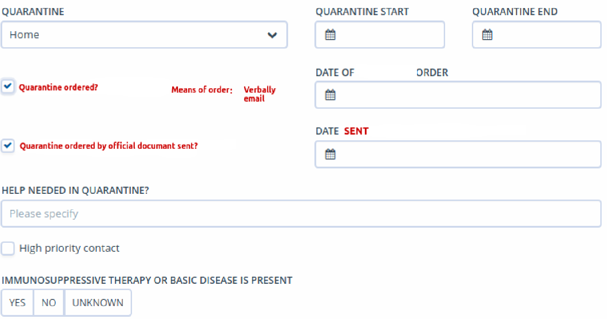
Task: Click the Date of Order input field
Action: click(x=458, y=95)
